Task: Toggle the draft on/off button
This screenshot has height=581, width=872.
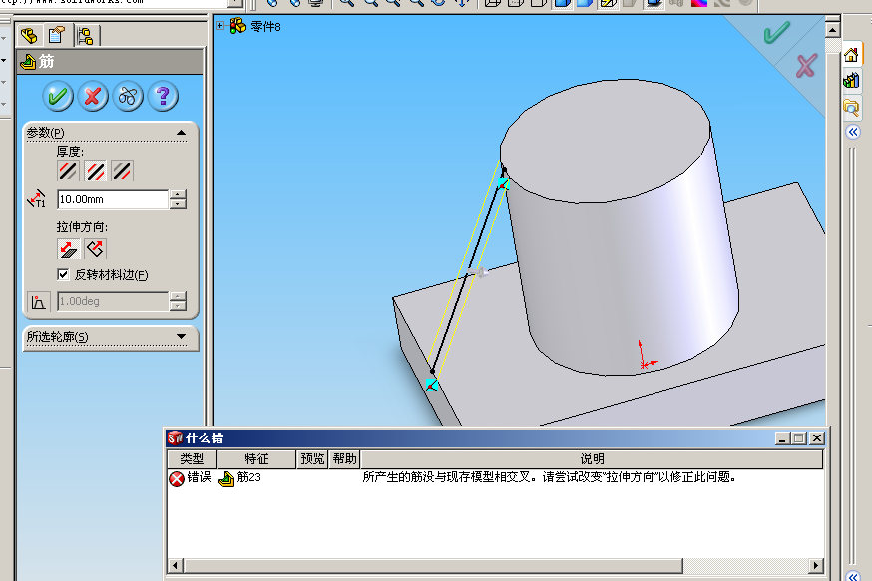Action: (x=38, y=302)
